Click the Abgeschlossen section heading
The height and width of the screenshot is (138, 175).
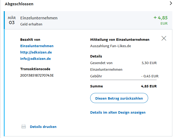coord(19,4)
